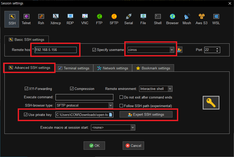
Task: Open Expert SSH settings
Action: tap(146, 114)
